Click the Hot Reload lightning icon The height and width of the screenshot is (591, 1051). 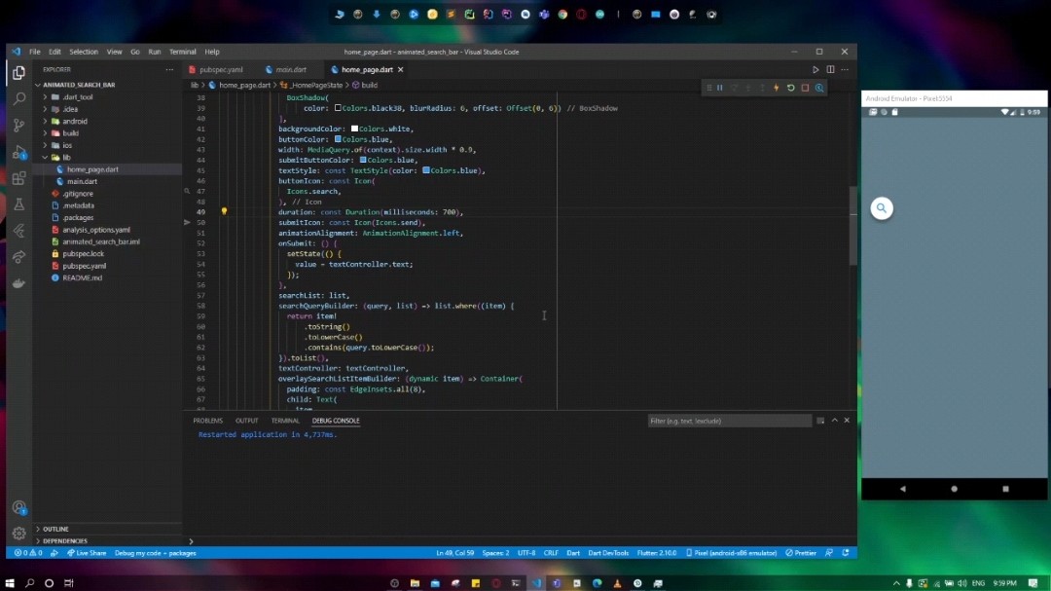pos(776,88)
